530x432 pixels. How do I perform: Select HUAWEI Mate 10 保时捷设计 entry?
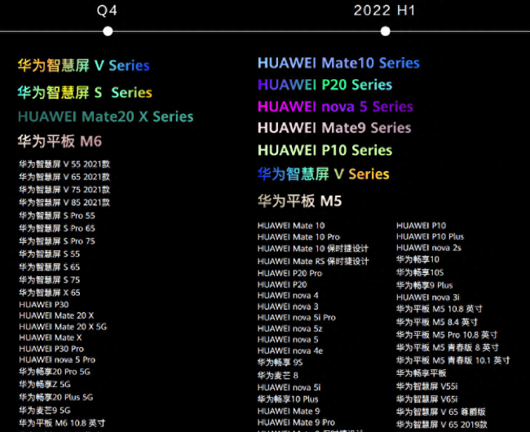(312, 249)
